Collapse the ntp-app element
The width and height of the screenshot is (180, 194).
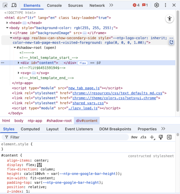[11, 38]
